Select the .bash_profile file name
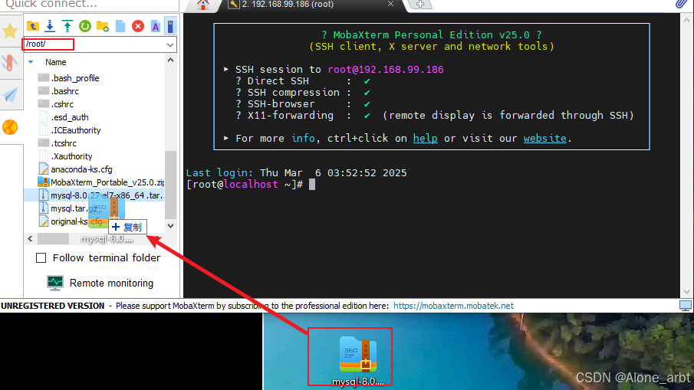This screenshot has width=694, height=390. point(75,78)
